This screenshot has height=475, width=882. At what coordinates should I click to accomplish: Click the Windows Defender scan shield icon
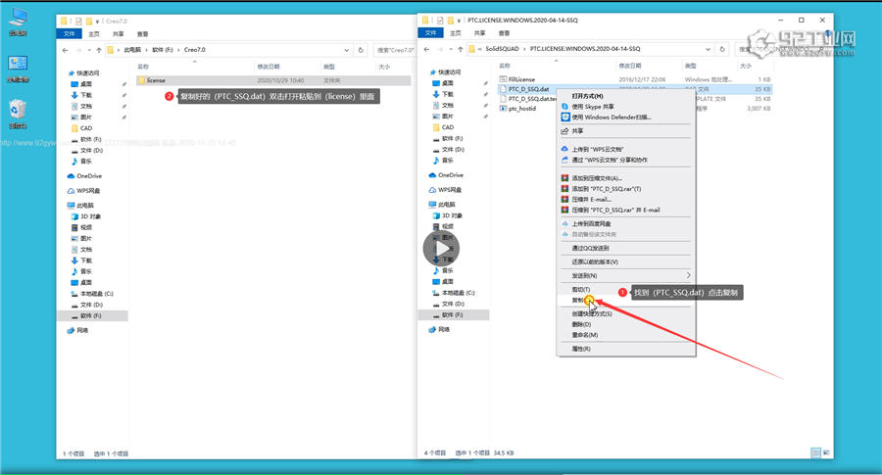coord(565,117)
